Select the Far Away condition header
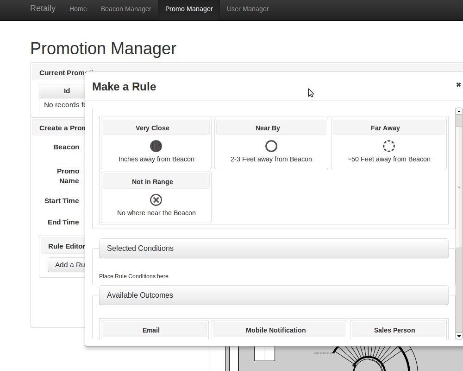463x371 pixels. point(388,128)
